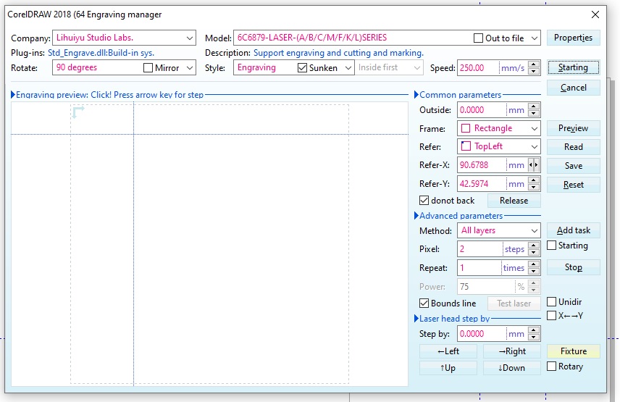Image resolution: width=620 pixels, height=402 pixels.
Task: Tick the Starting checkbox under Add task
Action: pos(552,246)
